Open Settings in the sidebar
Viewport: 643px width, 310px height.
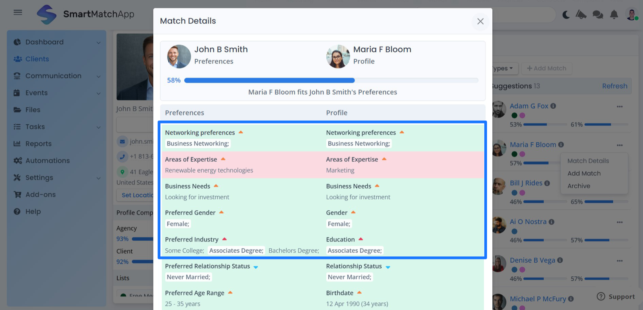pyautogui.click(x=39, y=177)
